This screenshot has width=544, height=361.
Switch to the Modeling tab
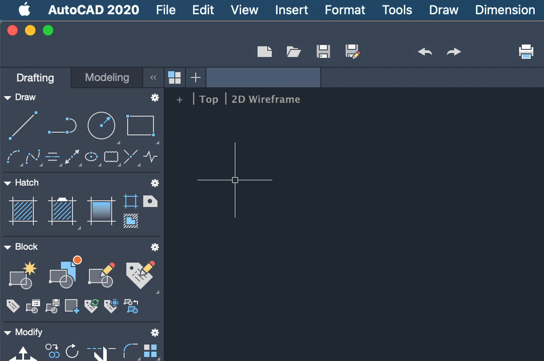click(x=107, y=77)
